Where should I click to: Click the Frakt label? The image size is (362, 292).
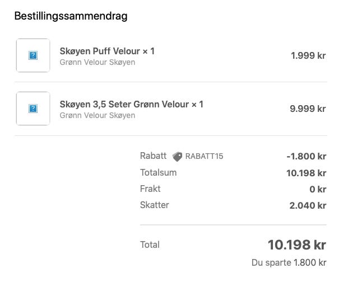(150, 189)
